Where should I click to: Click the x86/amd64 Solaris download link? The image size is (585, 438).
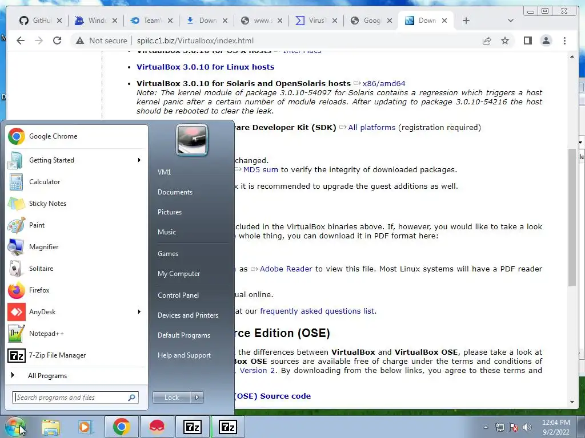pos(384,83)
